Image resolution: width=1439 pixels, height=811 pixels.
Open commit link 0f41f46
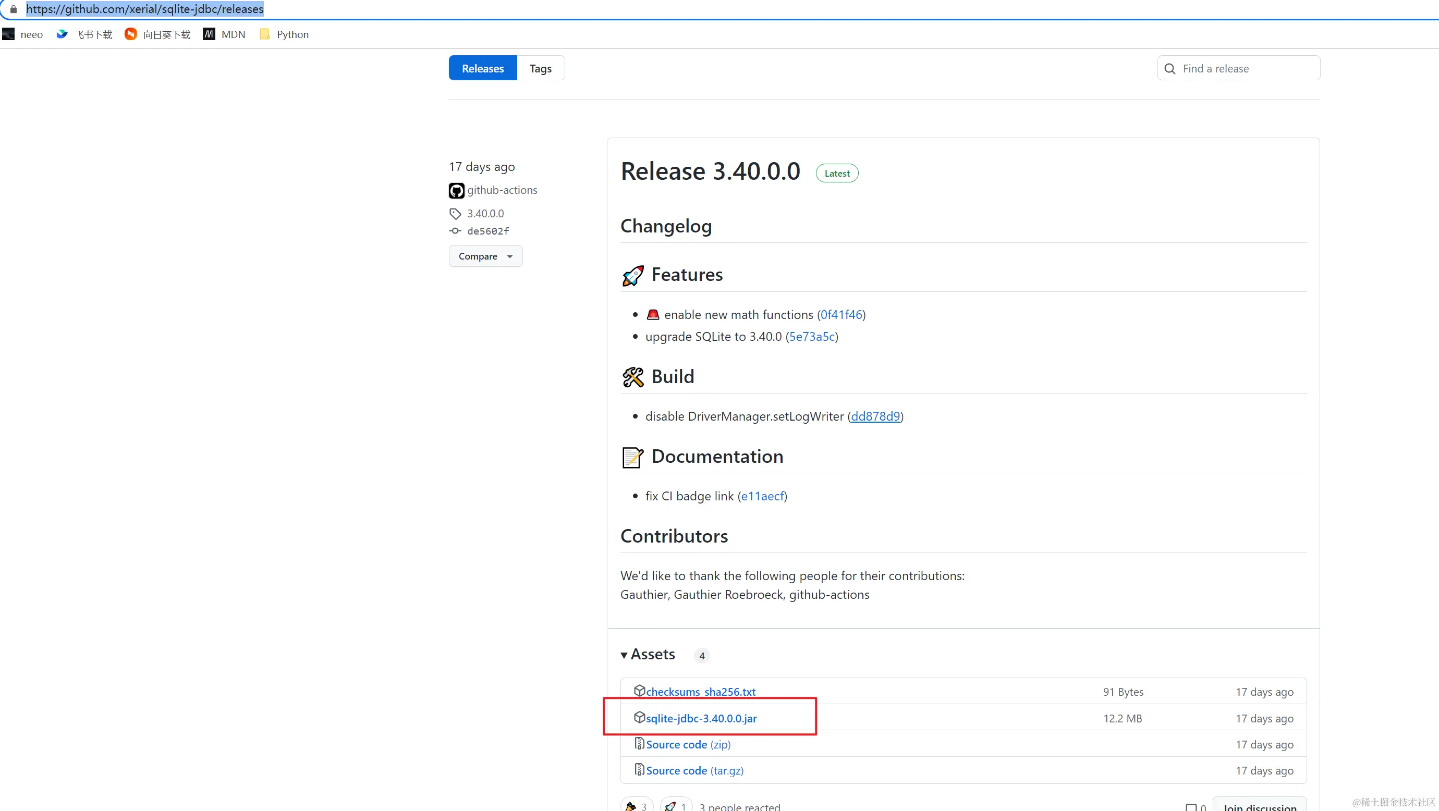(x=842, y=314)
